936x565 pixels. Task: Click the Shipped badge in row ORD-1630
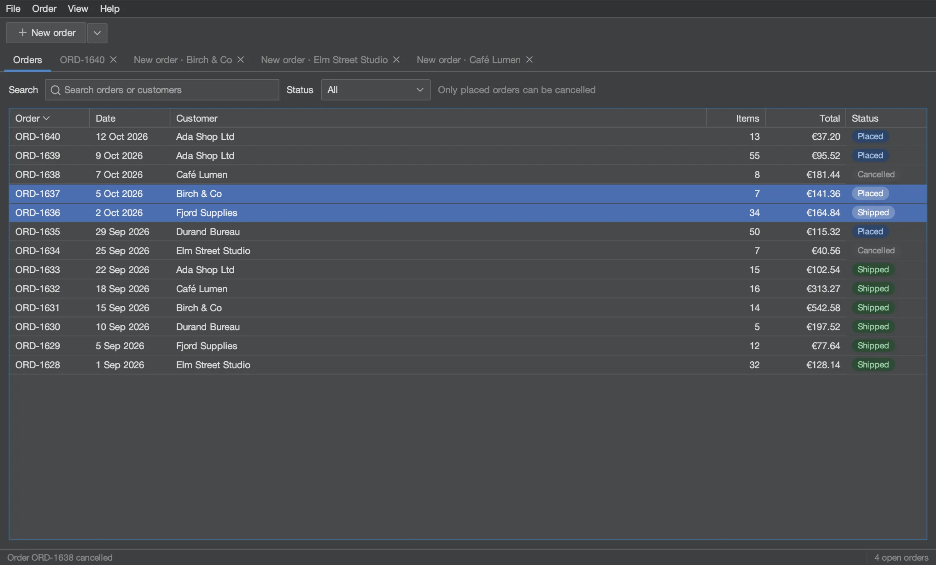pos(873,327)
